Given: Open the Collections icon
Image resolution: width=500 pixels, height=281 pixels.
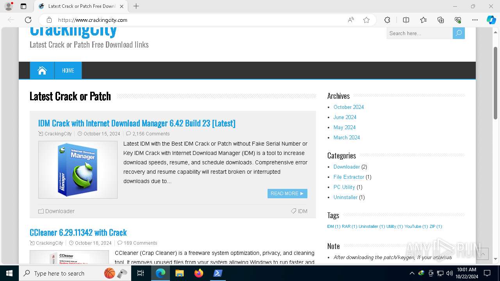Looking at the screenshot, I should pyautogui.click(x=441, y=20).
